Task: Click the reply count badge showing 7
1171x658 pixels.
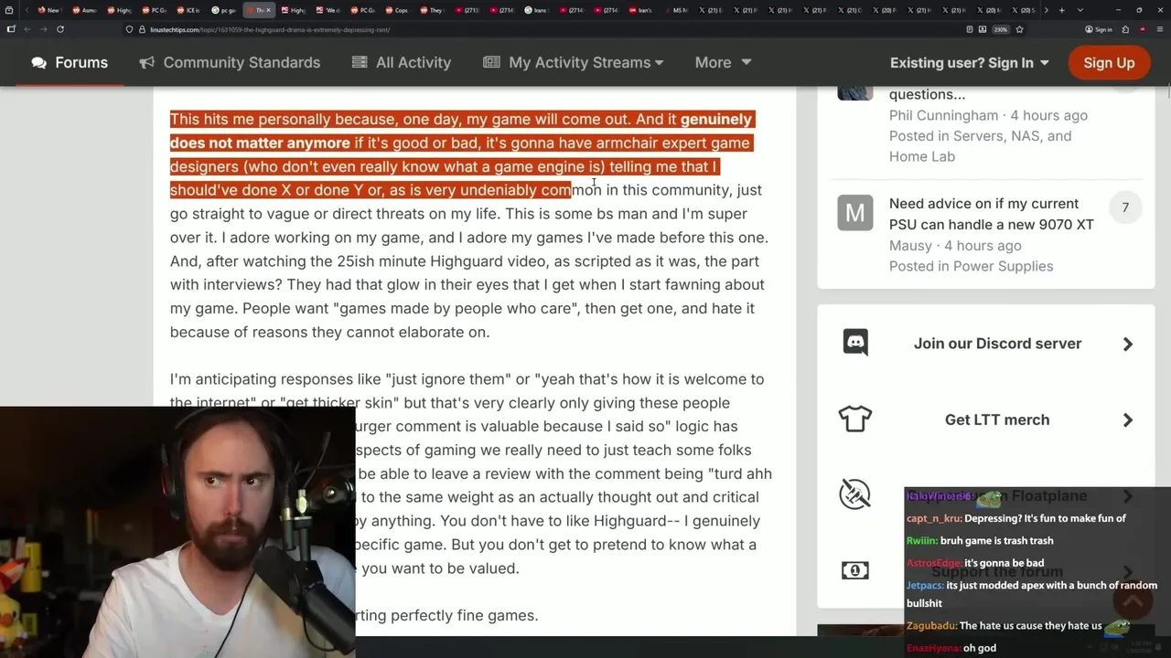Action: click(1125, 207)
